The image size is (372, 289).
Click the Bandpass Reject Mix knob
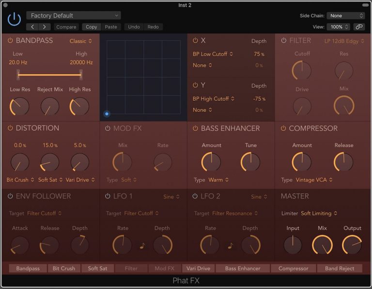(49, 106)
